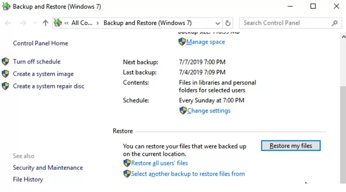Click the Contents description about libraries and folders
The image size is (346, 192).
[218, 86]
